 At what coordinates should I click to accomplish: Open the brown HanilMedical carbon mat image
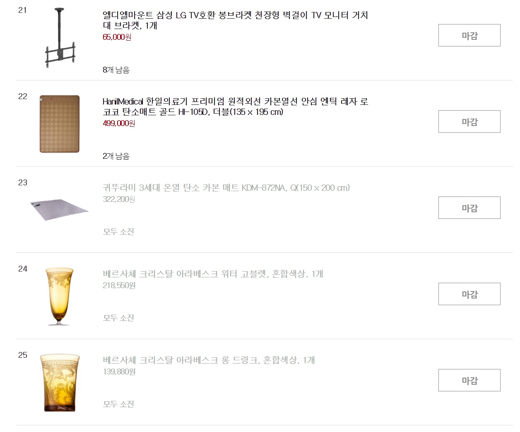pos(60,124)
